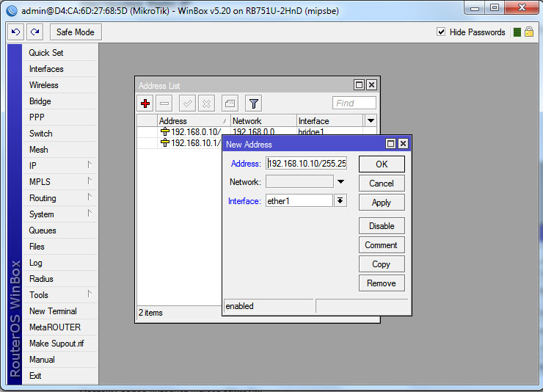Click the OK button in New Address
The image size is (543, 392).
[x=382, y=164]
